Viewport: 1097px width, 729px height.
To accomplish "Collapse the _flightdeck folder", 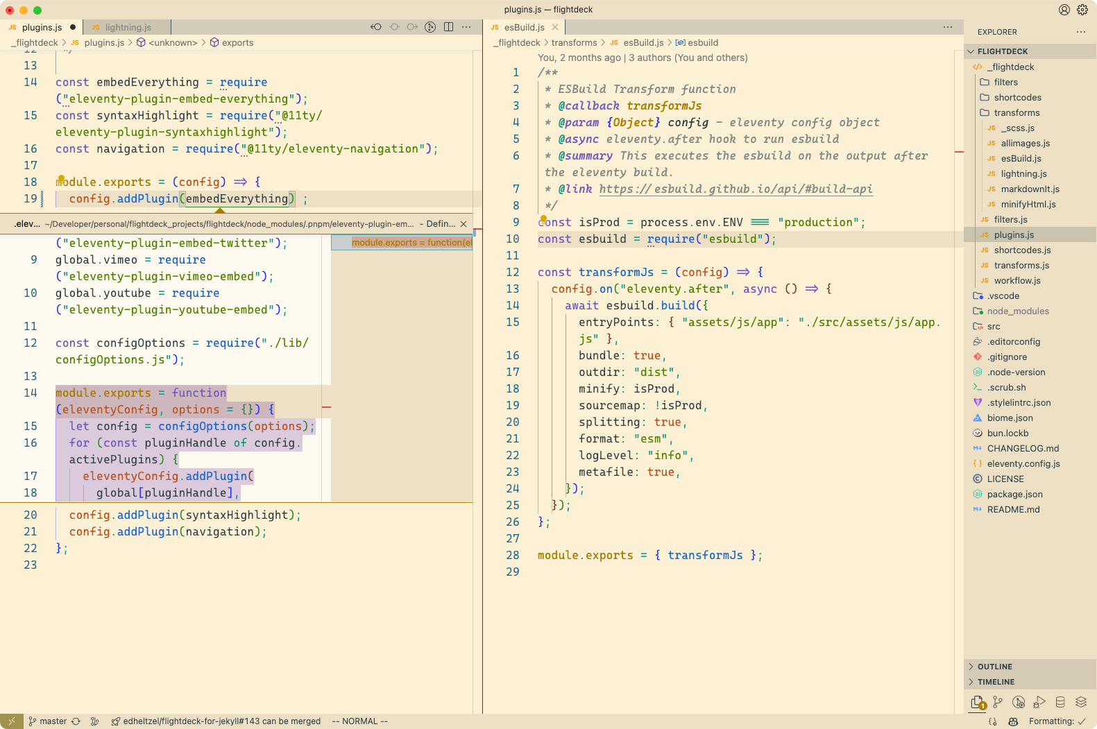I will point(1030,67).
